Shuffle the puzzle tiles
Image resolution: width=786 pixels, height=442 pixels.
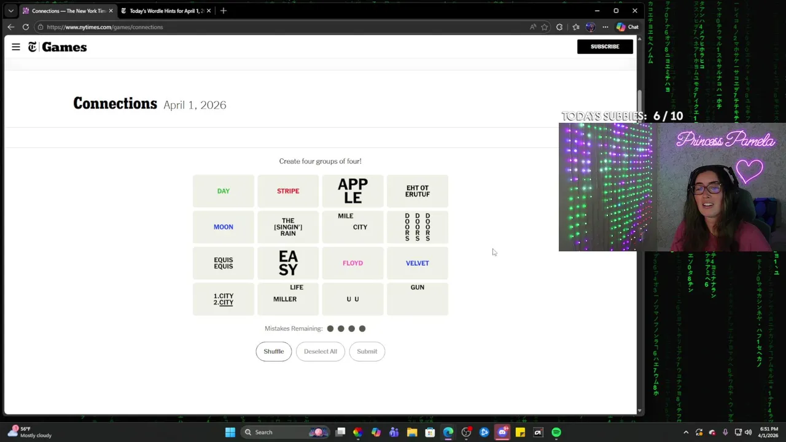click(274, 351)
